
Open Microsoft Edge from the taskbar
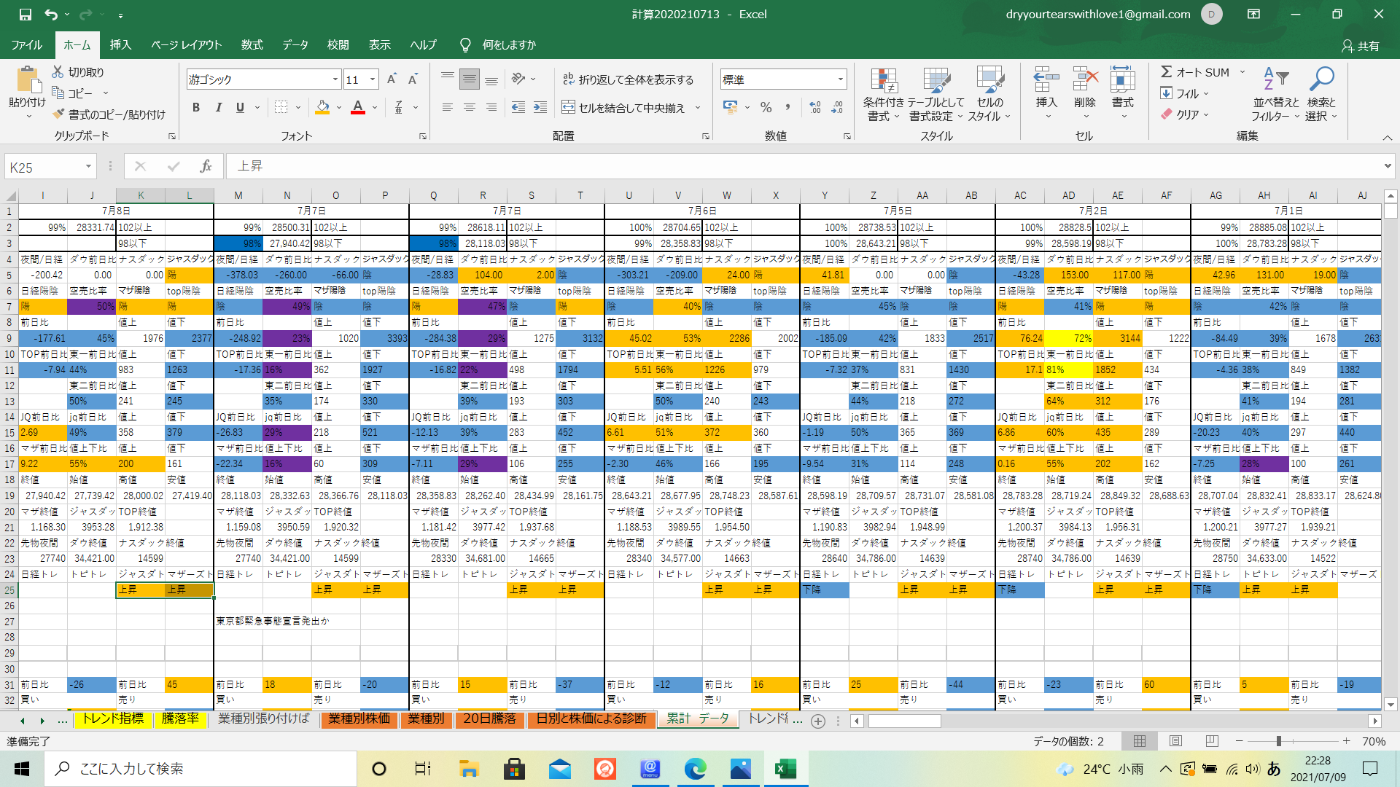point(695,769)
